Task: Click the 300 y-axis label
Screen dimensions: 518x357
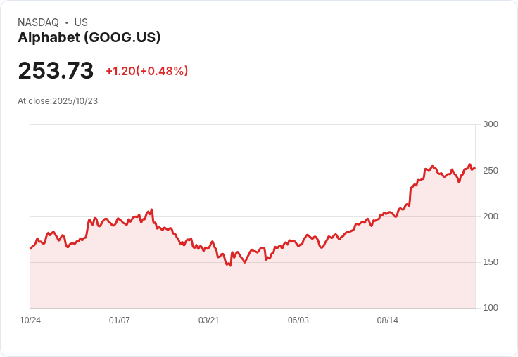Action: [491, 124]
